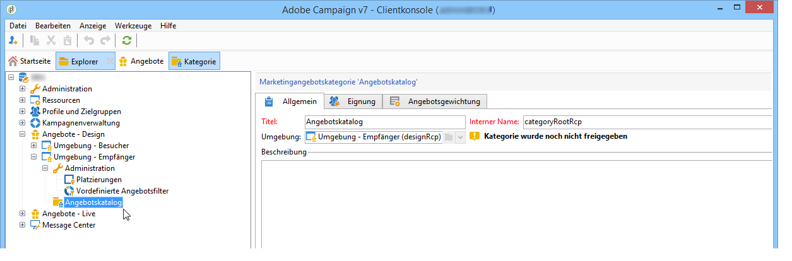Click the database root icon in tree
792x261 pixels.
[x=23, y=78]
